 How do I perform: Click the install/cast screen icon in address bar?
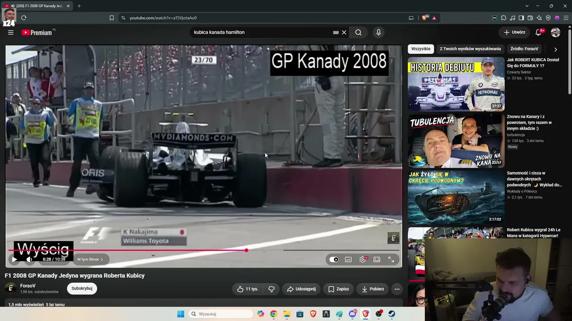click(411, 18)
